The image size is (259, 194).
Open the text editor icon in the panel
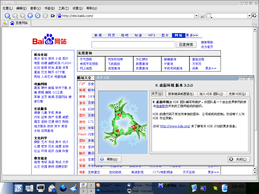[74, 188]
